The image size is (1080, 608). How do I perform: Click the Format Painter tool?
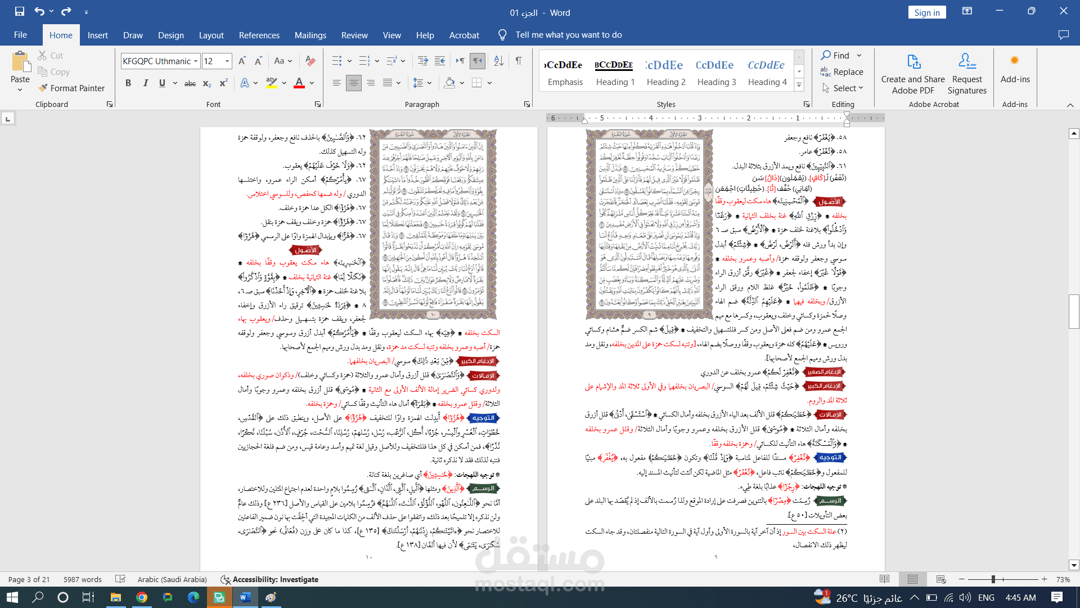pos(71,88)
